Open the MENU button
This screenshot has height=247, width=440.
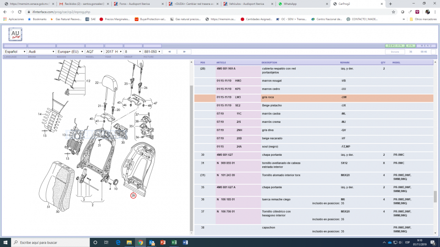[426, 46]
